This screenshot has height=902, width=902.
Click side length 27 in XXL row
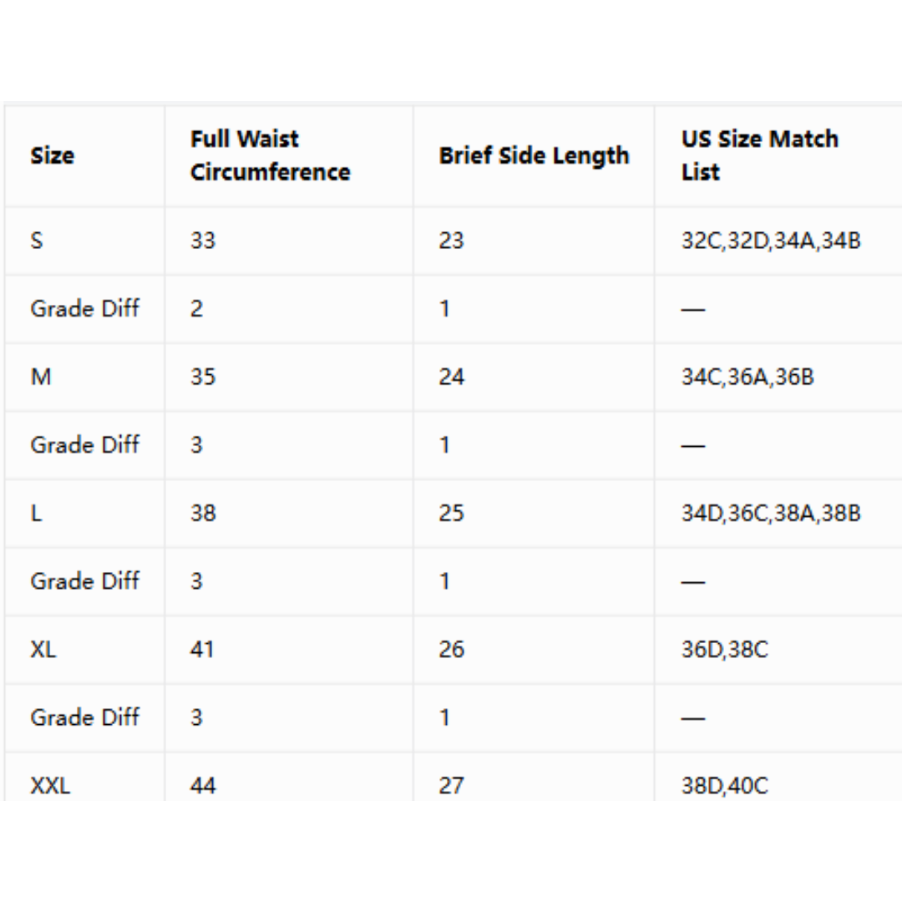click(x=452, y=786)
